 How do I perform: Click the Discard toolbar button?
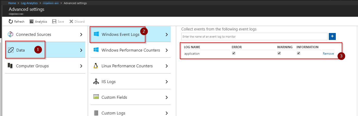[x=77, y=22]
